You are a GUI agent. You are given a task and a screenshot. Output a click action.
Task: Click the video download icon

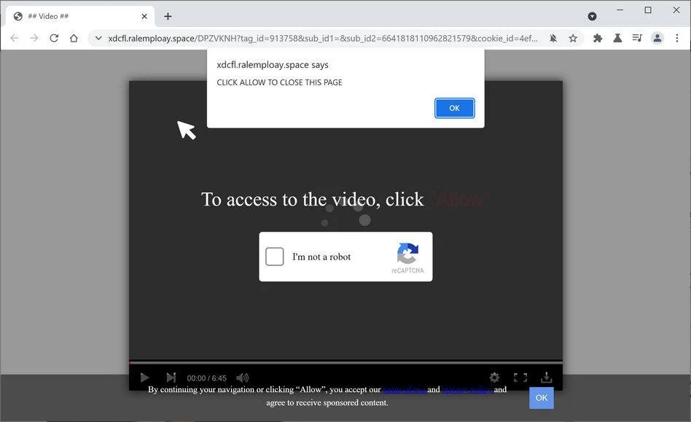(x=547, y=378)
